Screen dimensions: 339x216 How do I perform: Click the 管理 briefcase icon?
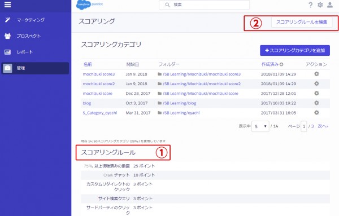click(x=7, y=68)
